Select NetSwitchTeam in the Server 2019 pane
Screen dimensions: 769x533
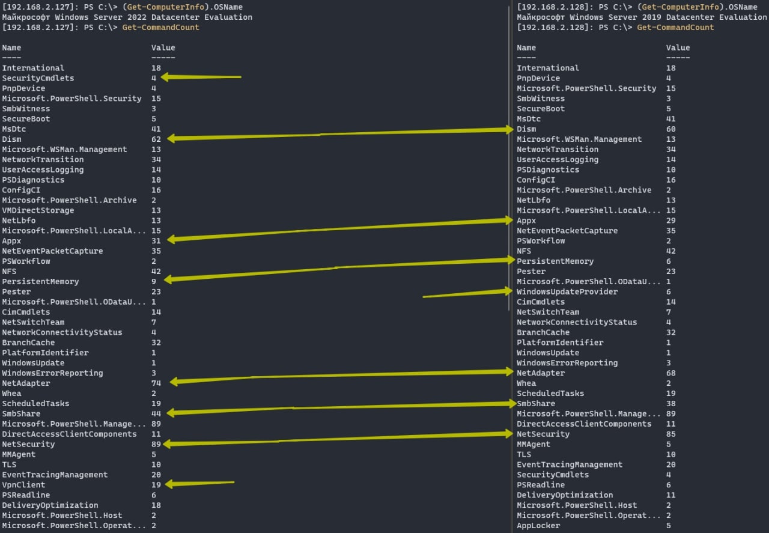(549, 312)
